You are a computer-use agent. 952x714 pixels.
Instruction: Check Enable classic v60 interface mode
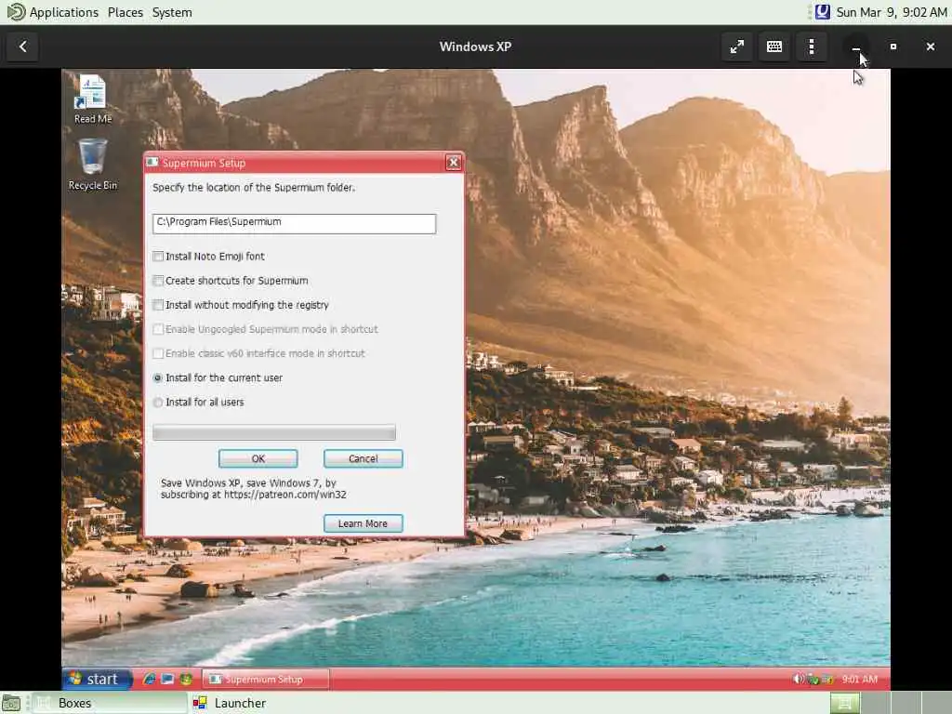point(158,353)
